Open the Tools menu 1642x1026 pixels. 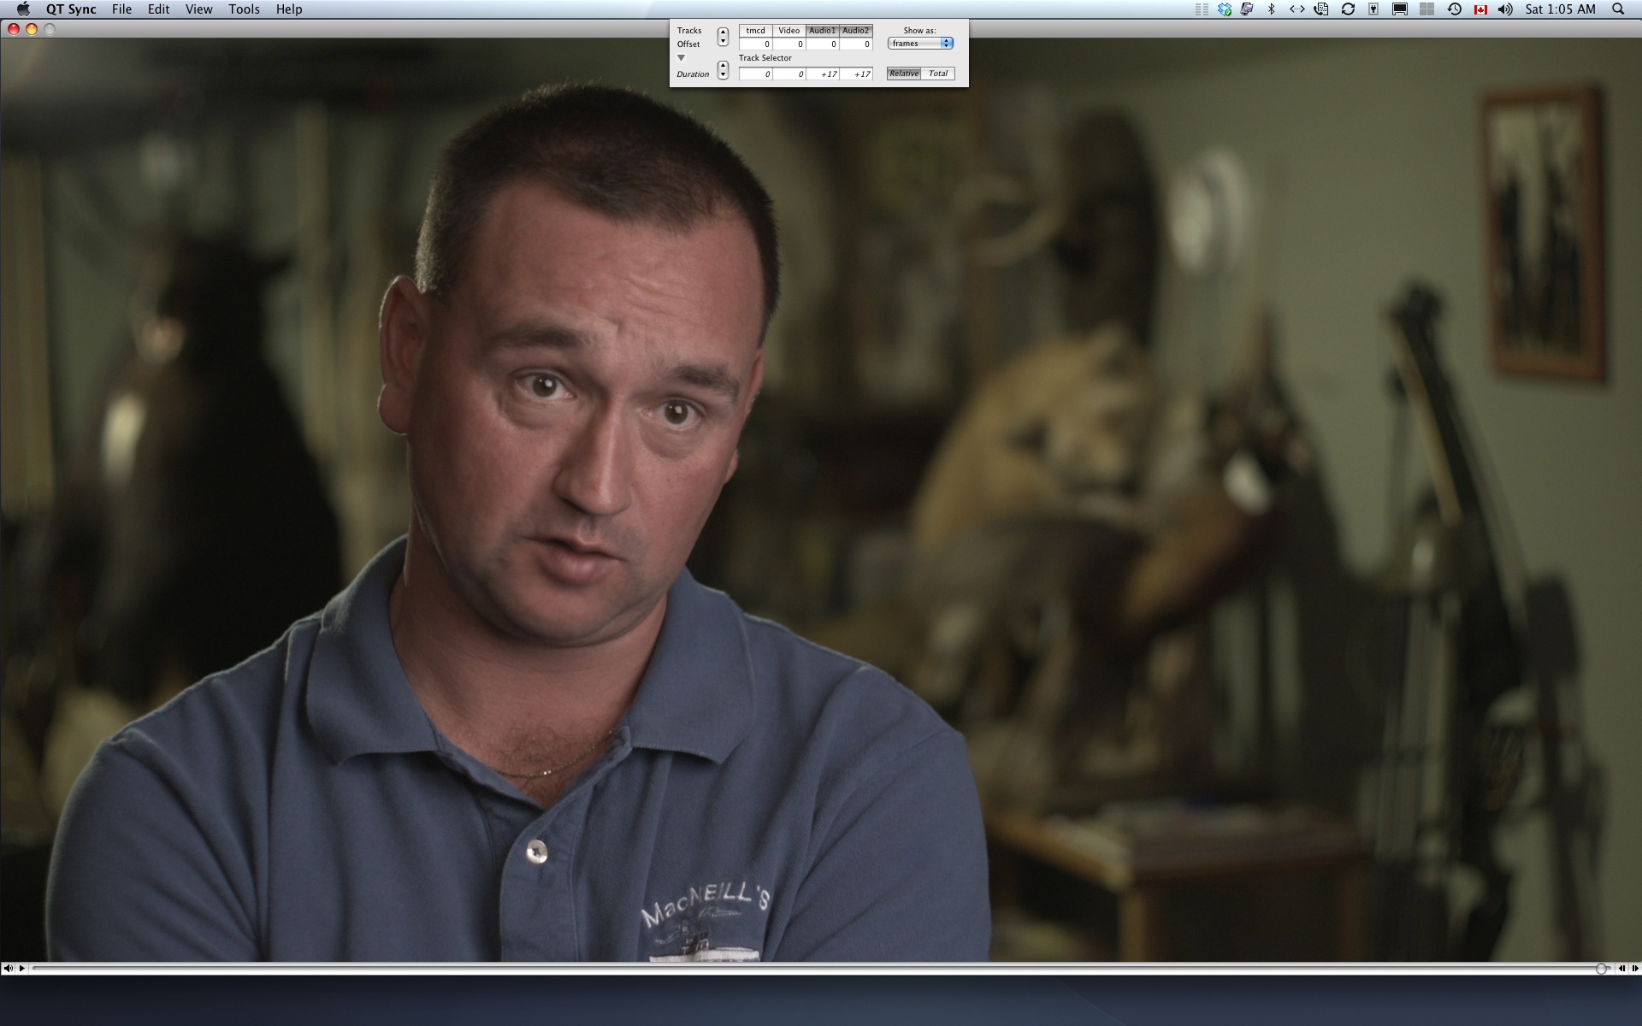[244, 9]
